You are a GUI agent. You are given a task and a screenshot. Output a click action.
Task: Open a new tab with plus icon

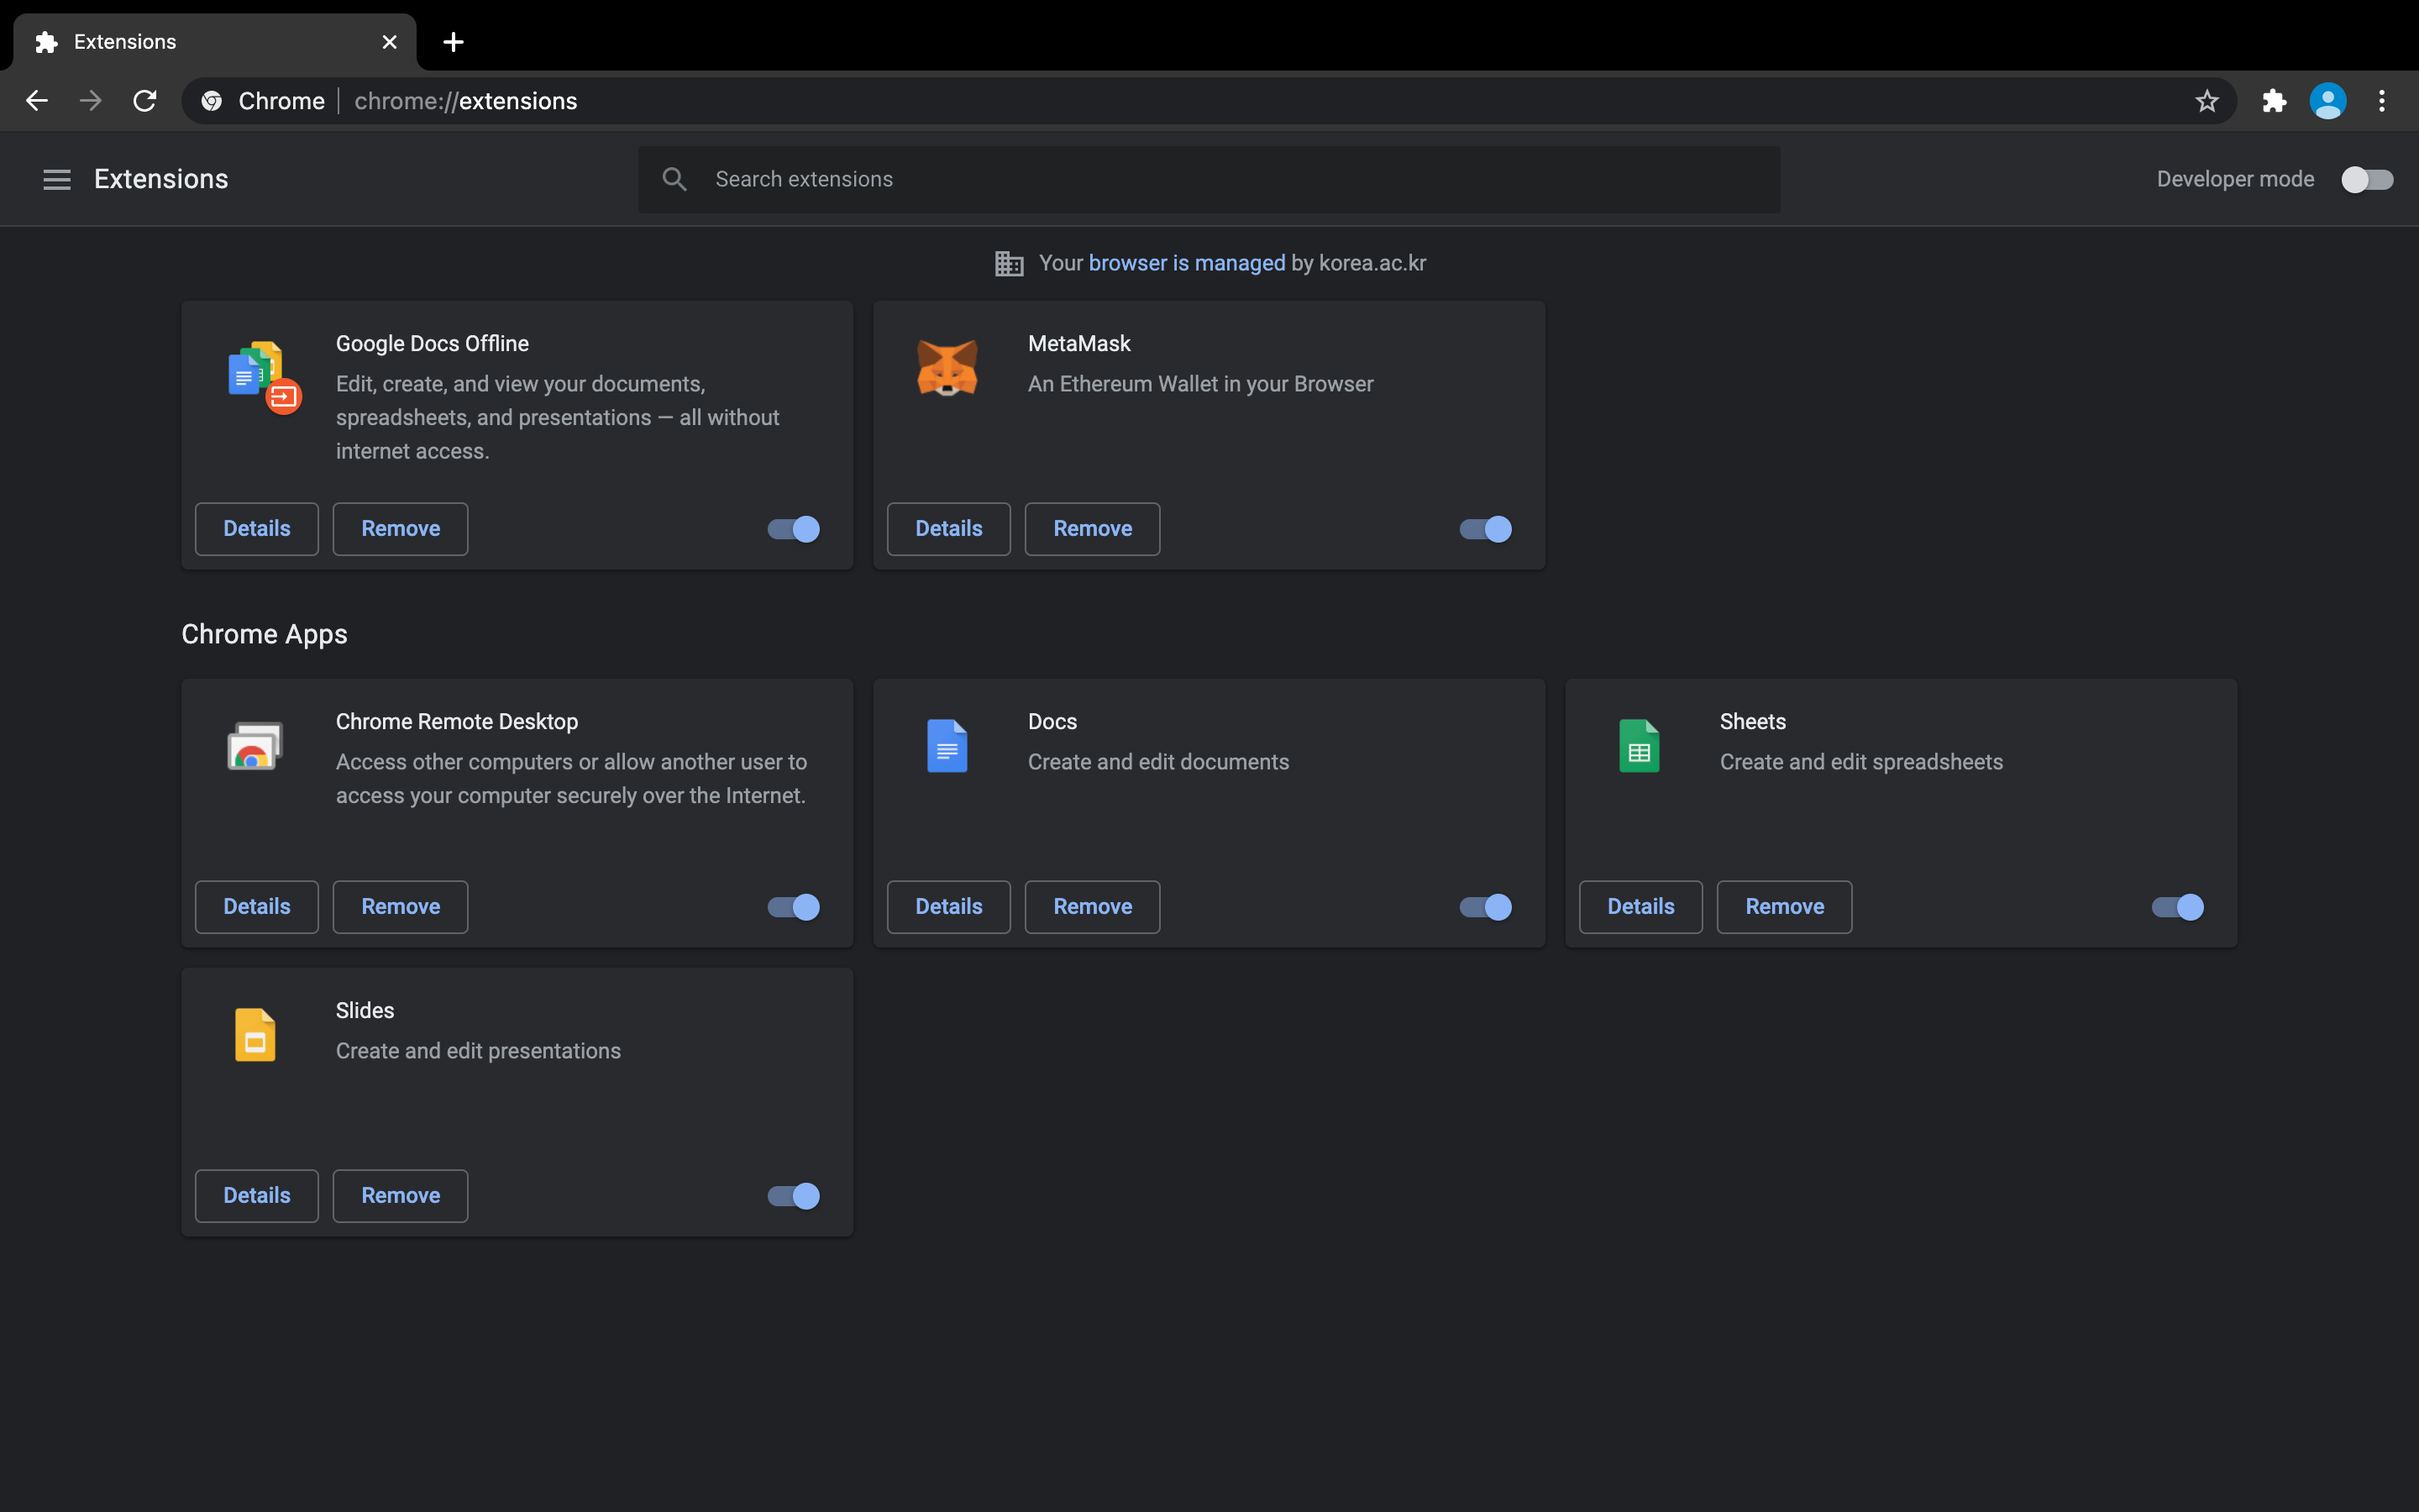pyautogui.click(x=453, y=42)
